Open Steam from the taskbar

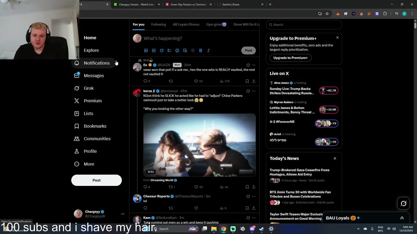[x=261, y=229]
